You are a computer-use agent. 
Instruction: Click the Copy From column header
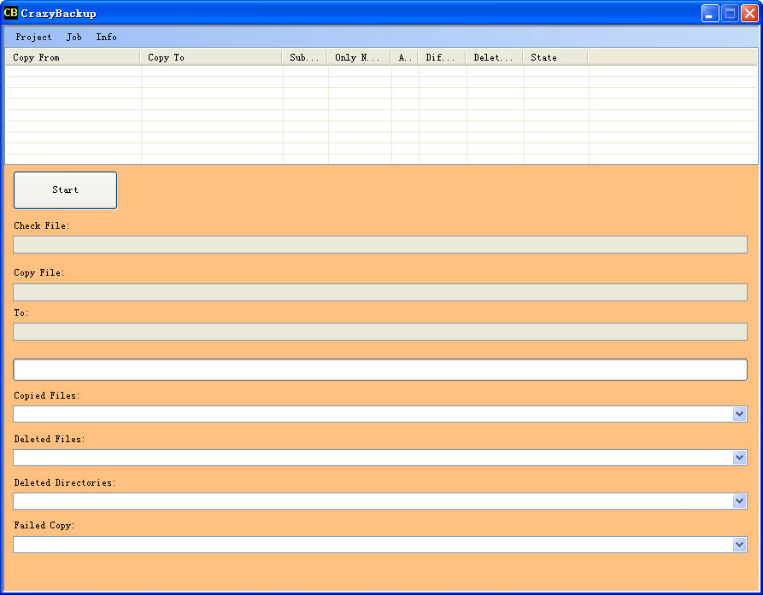click(73, 57)
